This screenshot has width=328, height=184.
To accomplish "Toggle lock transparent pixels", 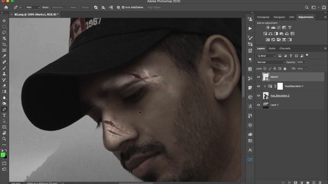I will (265, 68).
